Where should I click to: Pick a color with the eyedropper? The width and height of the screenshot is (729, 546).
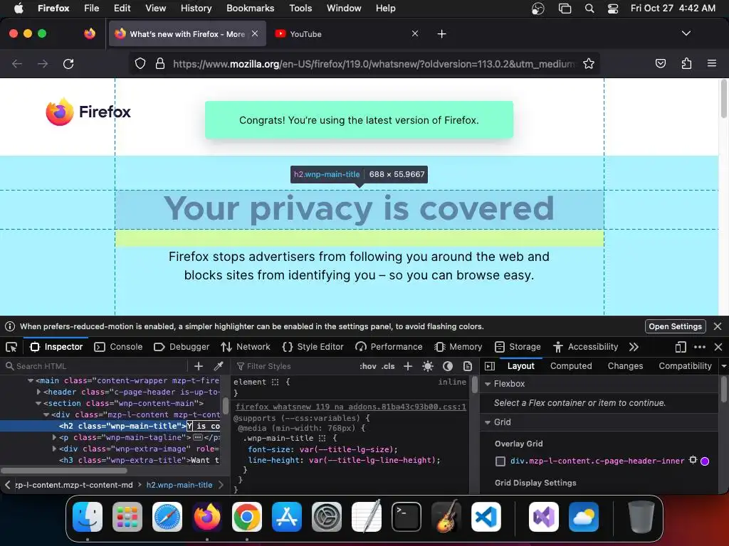pyautogui.click(x=218, y=366)
